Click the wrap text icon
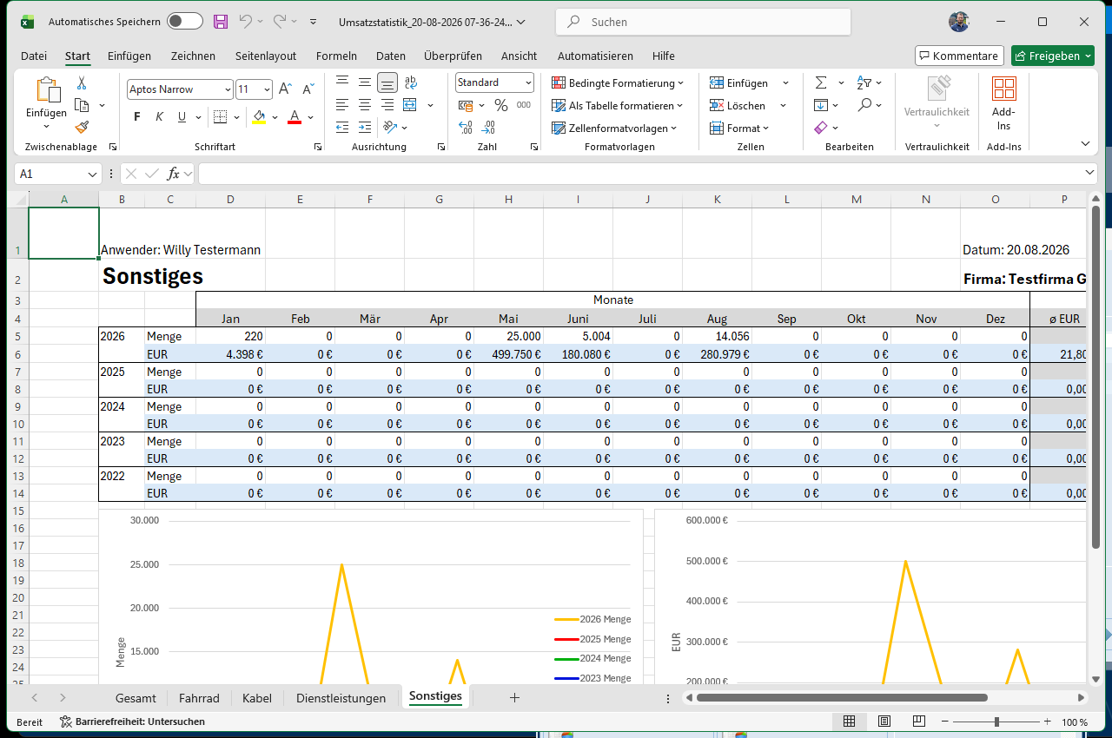Viewport: 1112px width, 738px height. pyautogui.click(x=411, y=82)
